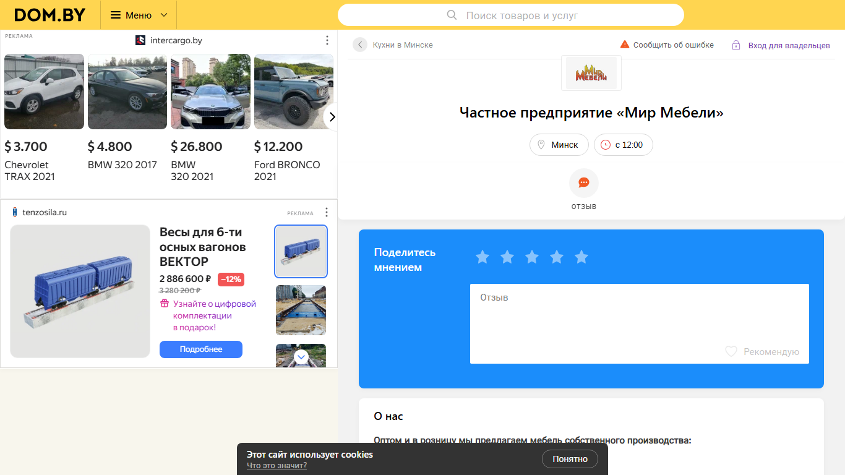Open Вход для владельцев link
The image size is (845, 475).
[789, 46]
